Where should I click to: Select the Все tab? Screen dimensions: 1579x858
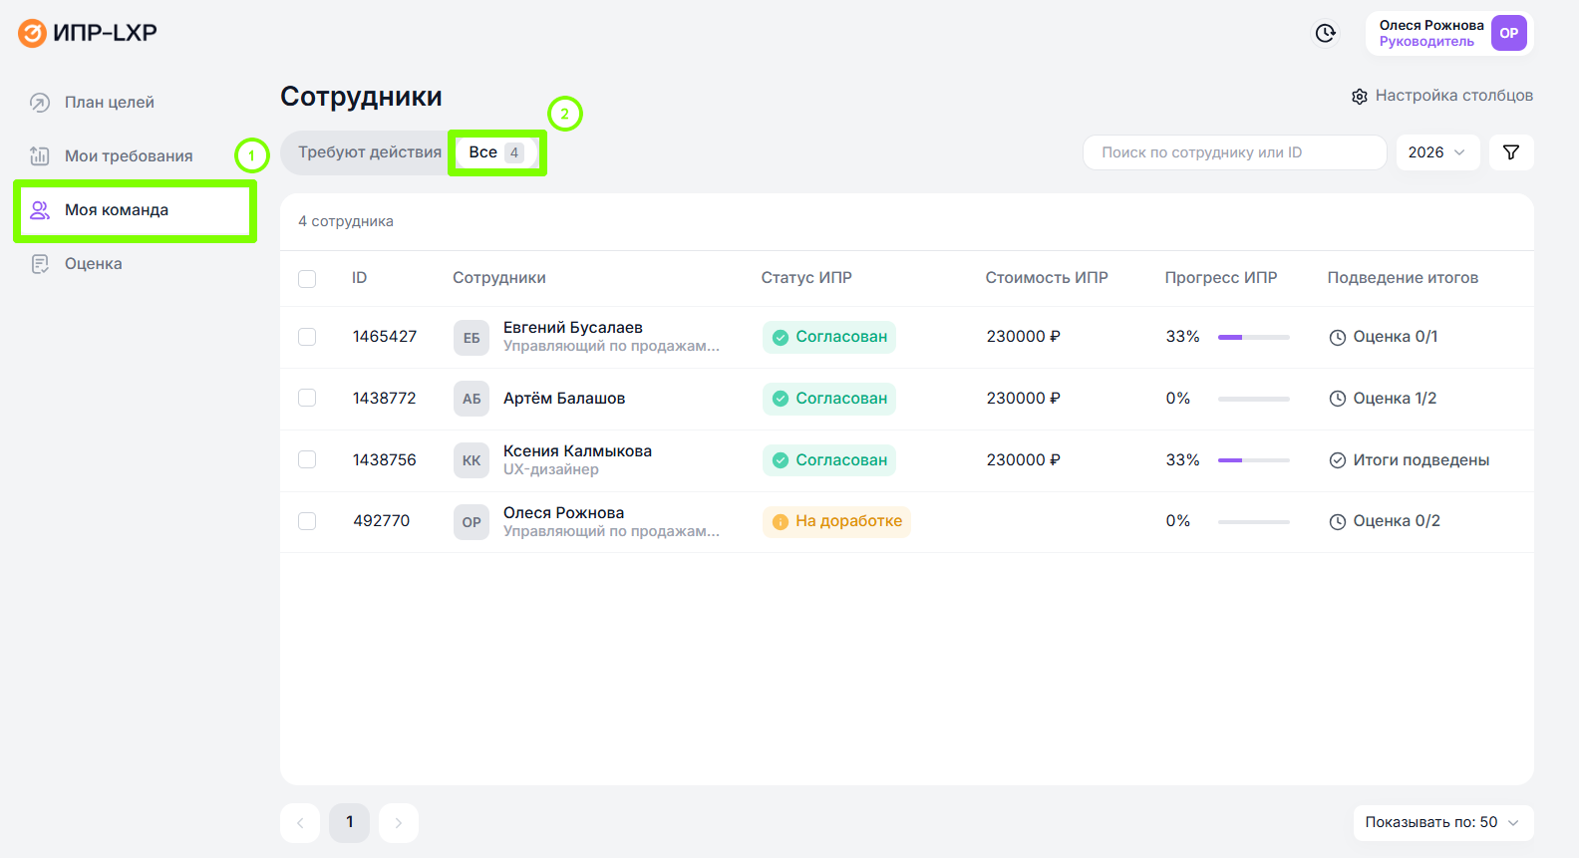pyautogui.click(x=495, y=152)
